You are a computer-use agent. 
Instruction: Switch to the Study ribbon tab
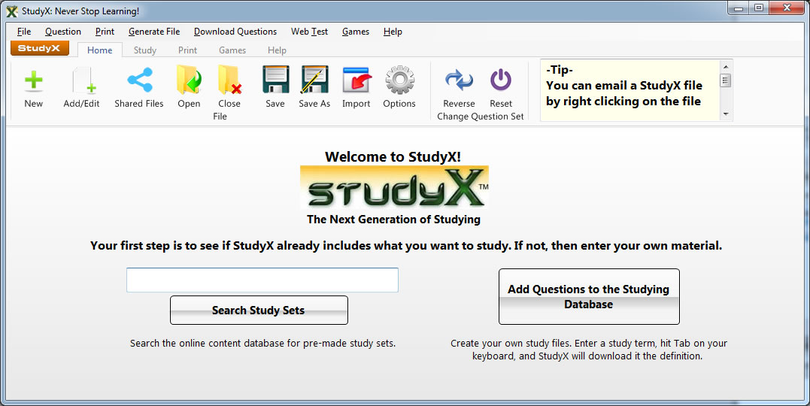pos(144,50)
